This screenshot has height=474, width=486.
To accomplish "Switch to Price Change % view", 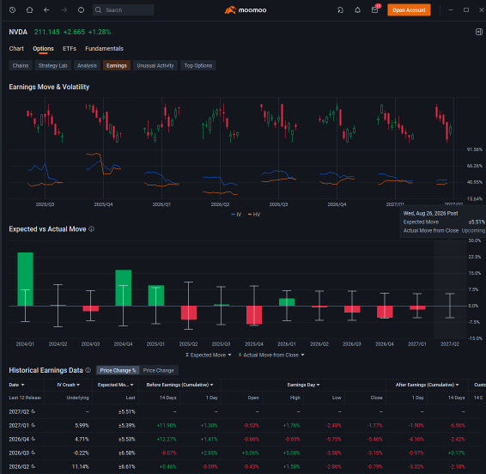I will point(118,370).
